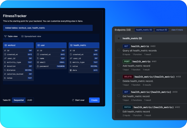Image resolution: width=187 pixels, height=128 pixels.
Task: Select UUID table ID option
Action: (x=30, y=100)
